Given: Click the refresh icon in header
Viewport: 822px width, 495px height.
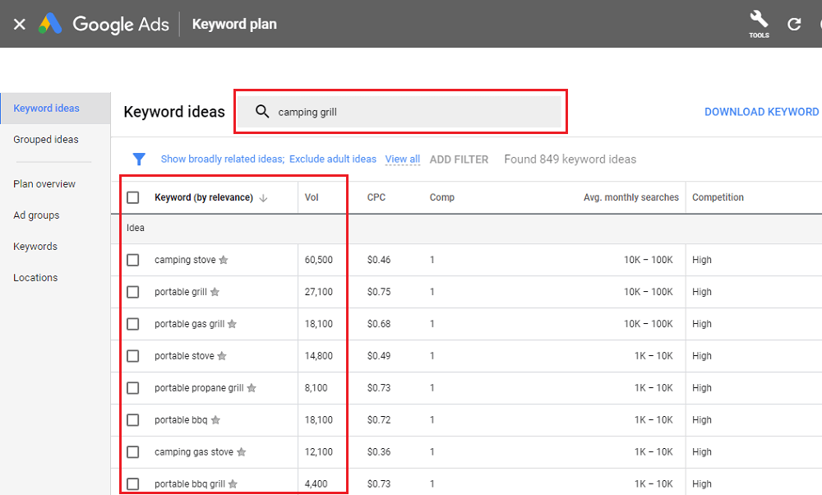Looking at the screenshot, I should point(794,24).
